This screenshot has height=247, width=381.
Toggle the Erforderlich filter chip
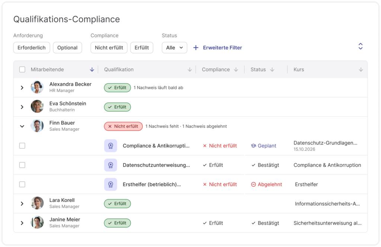click(32, 48)
